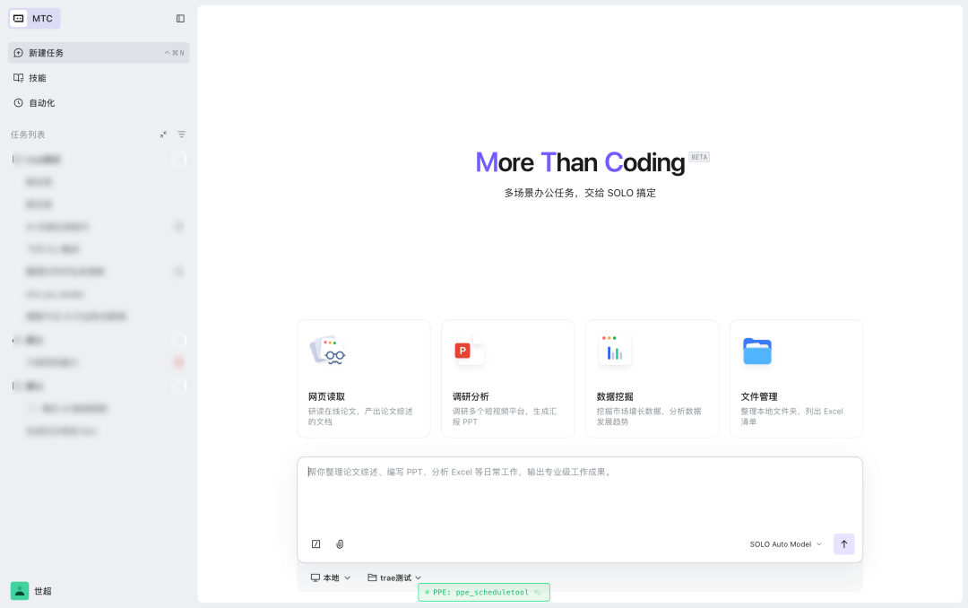Screen dimensions: 968x608
Task: Select the 调研分析 suggestion card
Action: click(x=508, y=378)
